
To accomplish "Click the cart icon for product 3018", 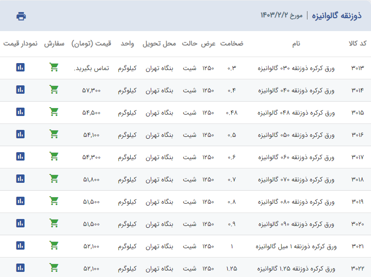I will pos(54,179).
